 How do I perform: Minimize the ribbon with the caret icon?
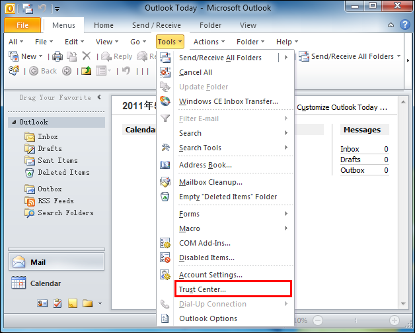[x=391, y=25]
